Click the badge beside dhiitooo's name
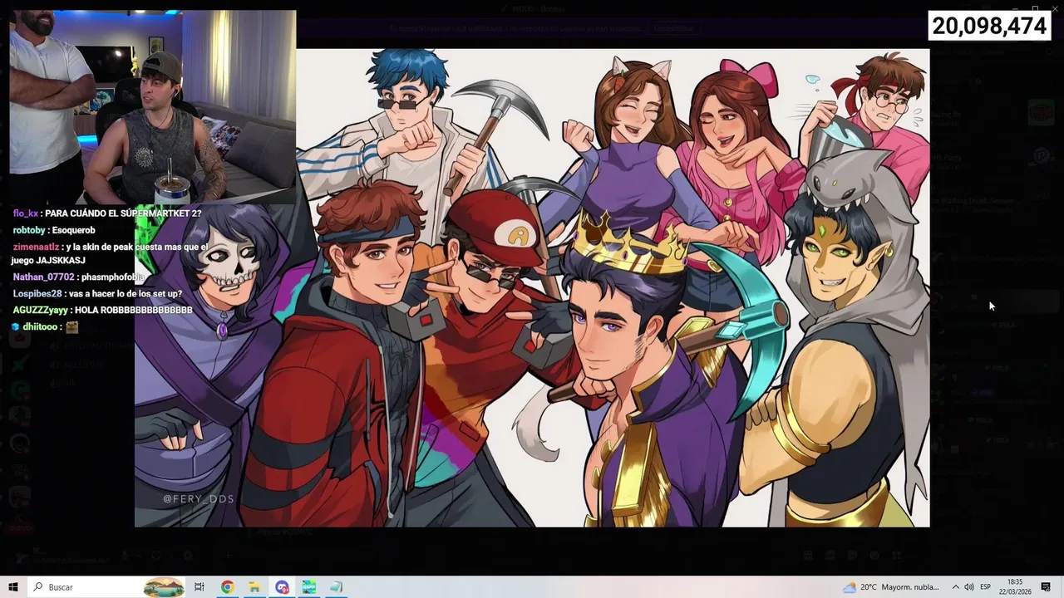This screenshot has width=1064, height=598. coord(16,327)
